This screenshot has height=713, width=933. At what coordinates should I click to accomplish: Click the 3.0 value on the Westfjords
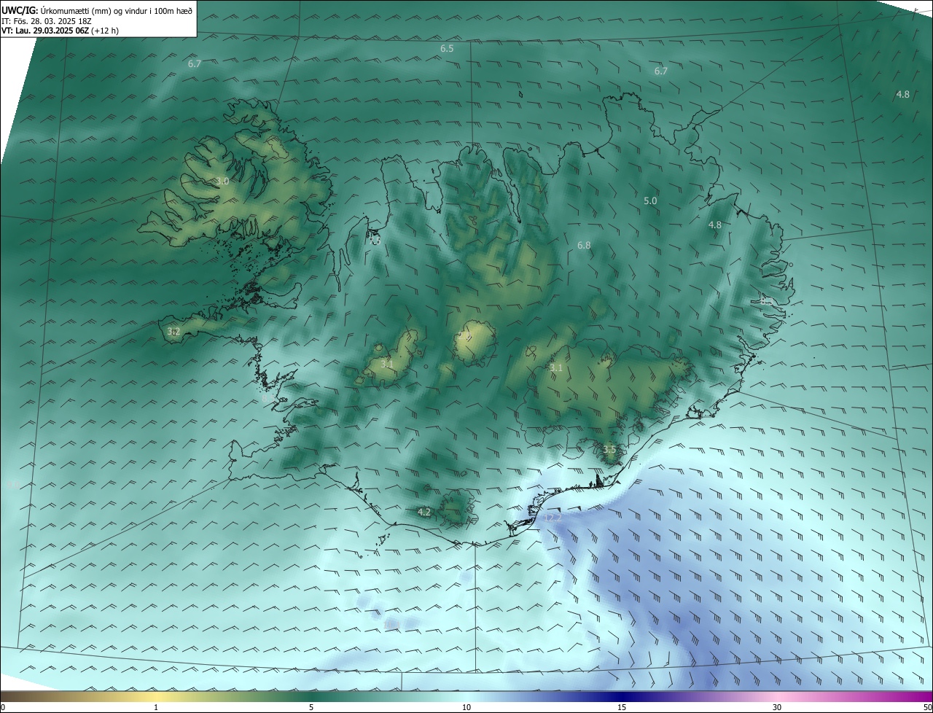(x=222, y=181)
